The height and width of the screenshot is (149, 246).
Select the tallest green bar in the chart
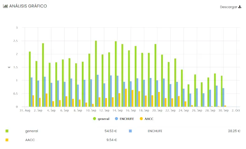tap(96, 74)
